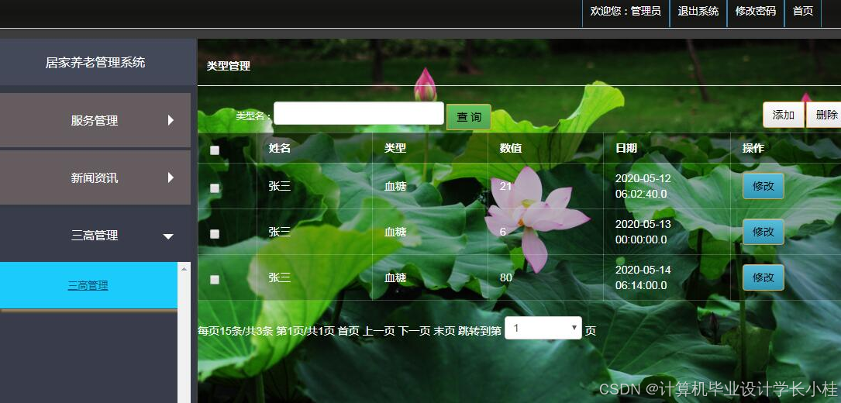This screenshot has height=403, width=841.
Task: Tick the checkbox for the 2020-05-12 row
Action: (x=215, y=188)
